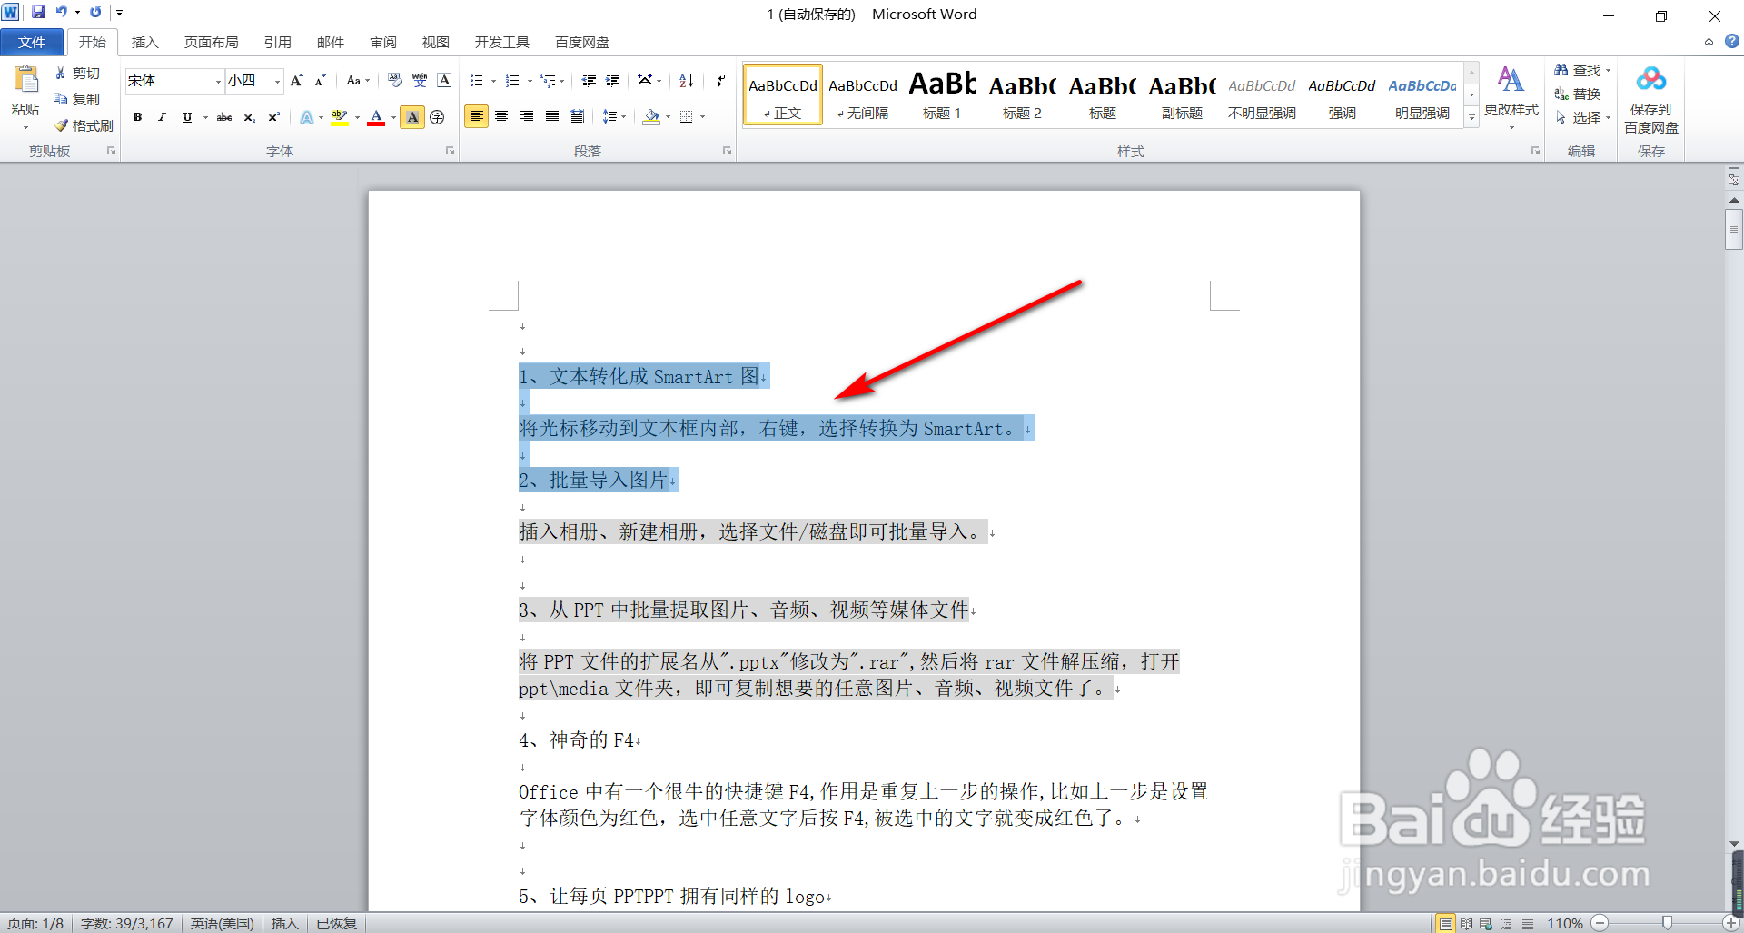Viewport: 1744px width, 933px height.
Task: Switch to the 开发工具 tab
Action: click(501, 42)
